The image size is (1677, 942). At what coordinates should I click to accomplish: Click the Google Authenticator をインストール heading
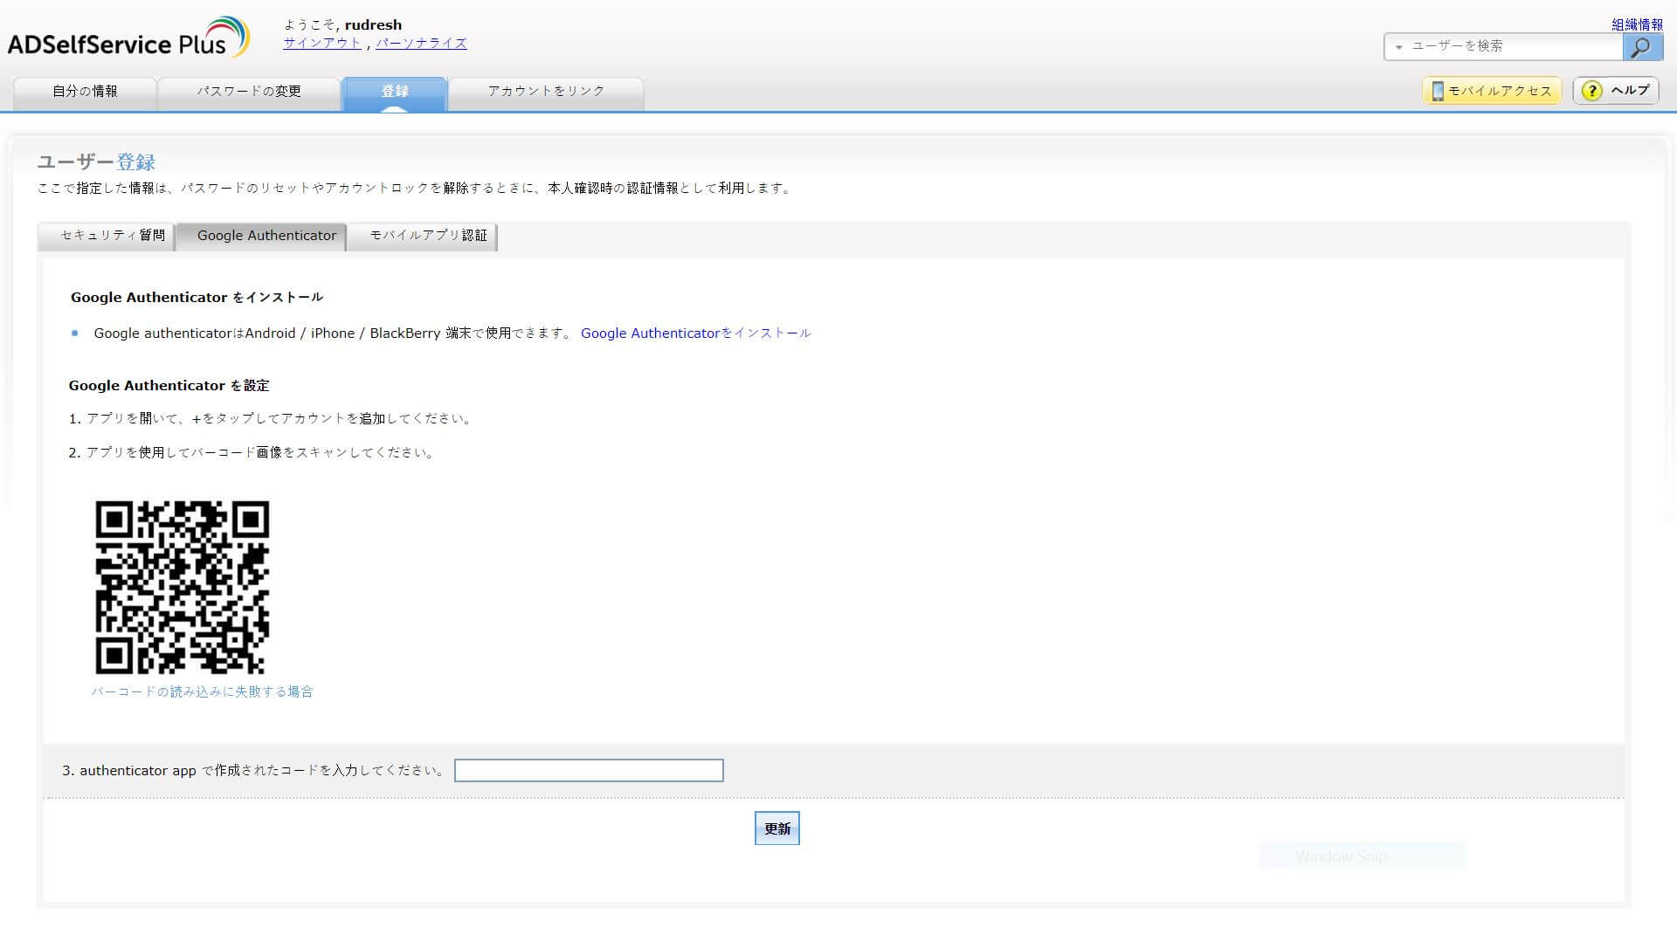(197, 298)
